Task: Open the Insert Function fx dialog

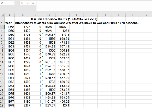Action: tap(33, 3)
